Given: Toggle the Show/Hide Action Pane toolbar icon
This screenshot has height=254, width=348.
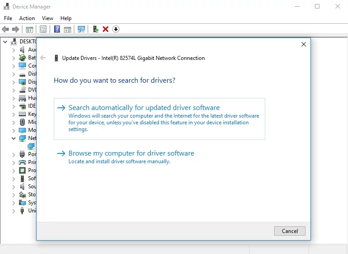Looking at the screenshot, I should (68, 29).
